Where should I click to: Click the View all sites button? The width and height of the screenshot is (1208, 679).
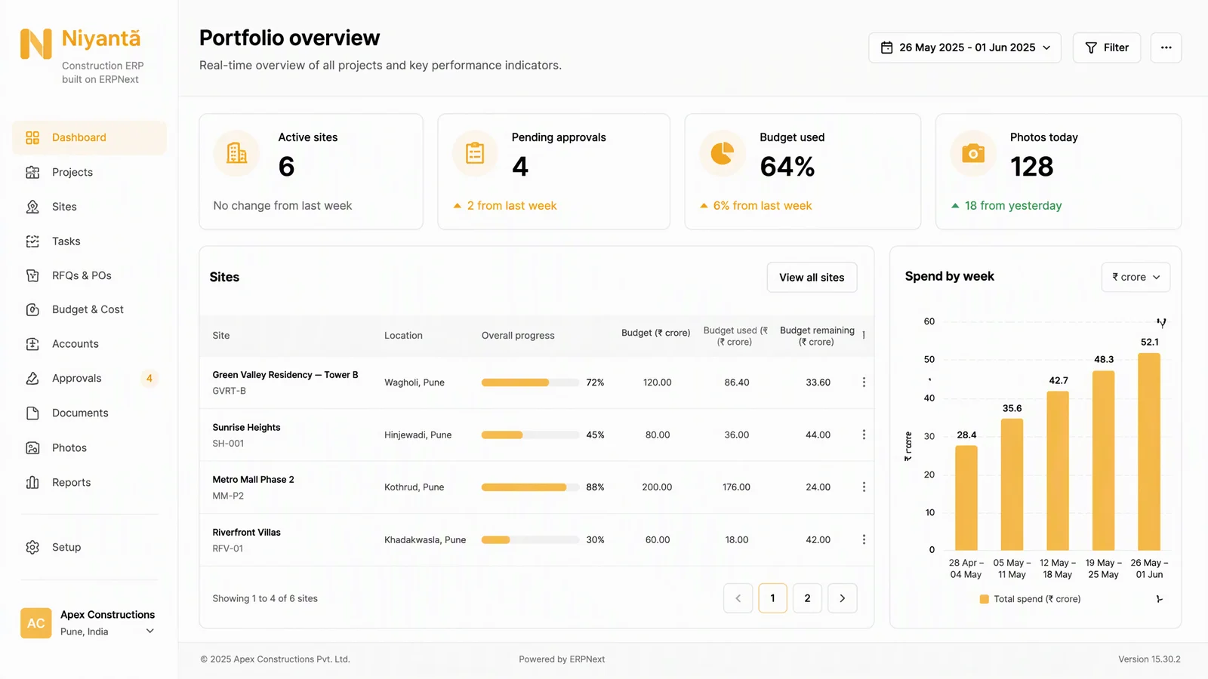point(812,278)
